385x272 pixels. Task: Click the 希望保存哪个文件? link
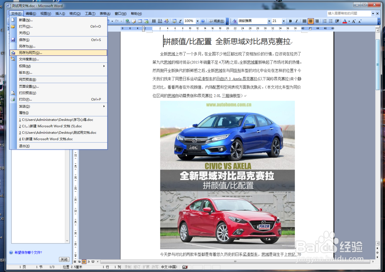pyautogui.click(x=28, y=252)
